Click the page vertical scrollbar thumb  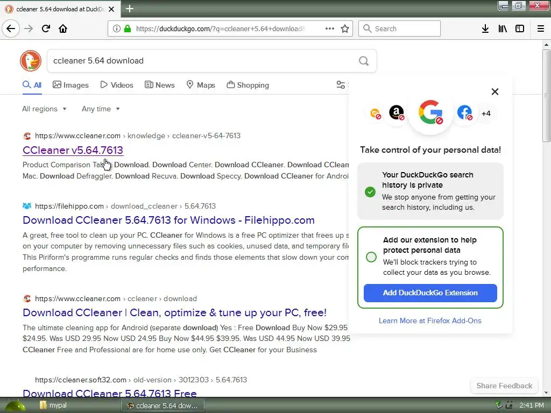[x=546, y=96]
